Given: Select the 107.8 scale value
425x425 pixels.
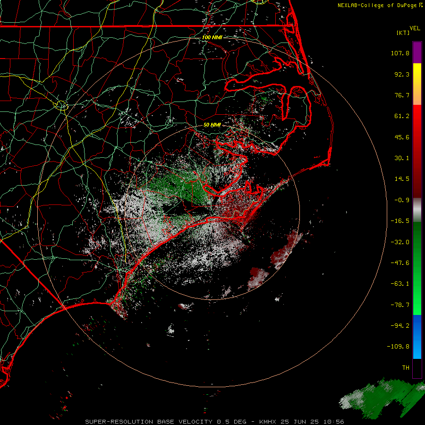Looking at the screenshot, I should [x=400, y=53].
